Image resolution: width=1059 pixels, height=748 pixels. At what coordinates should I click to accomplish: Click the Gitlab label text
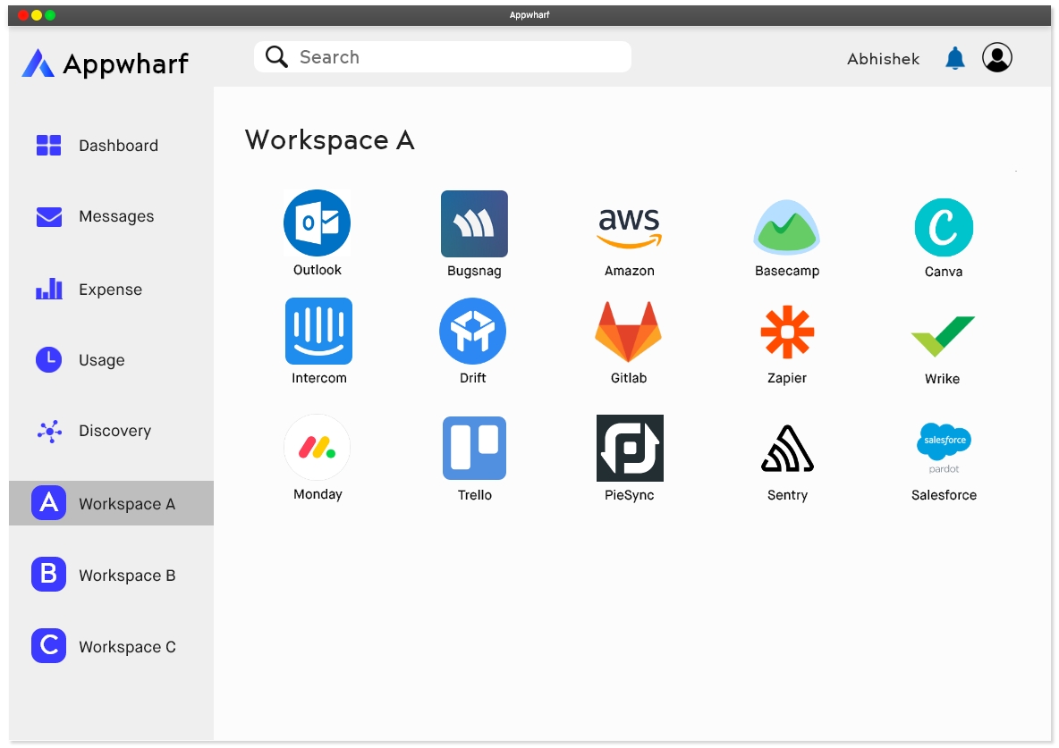click(x=629, y=378)
